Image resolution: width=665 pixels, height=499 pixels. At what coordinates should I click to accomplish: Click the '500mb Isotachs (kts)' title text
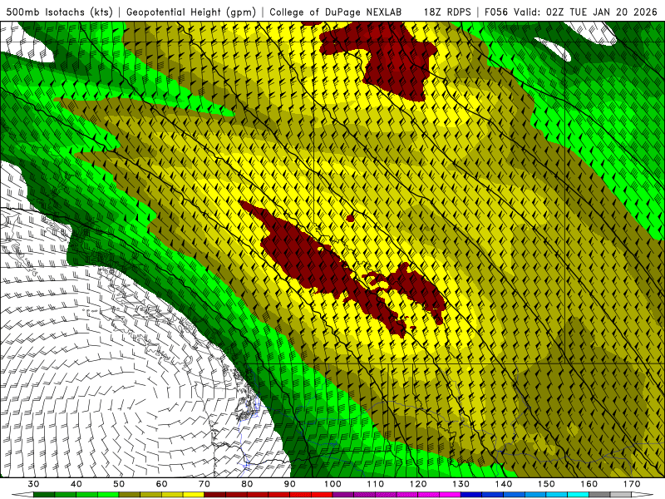(x=60, y=12)
